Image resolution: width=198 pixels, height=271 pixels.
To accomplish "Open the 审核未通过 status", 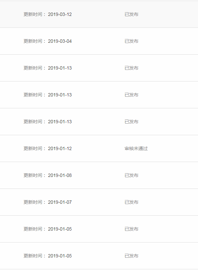I will pyautogui.click(x=136, y=148).
